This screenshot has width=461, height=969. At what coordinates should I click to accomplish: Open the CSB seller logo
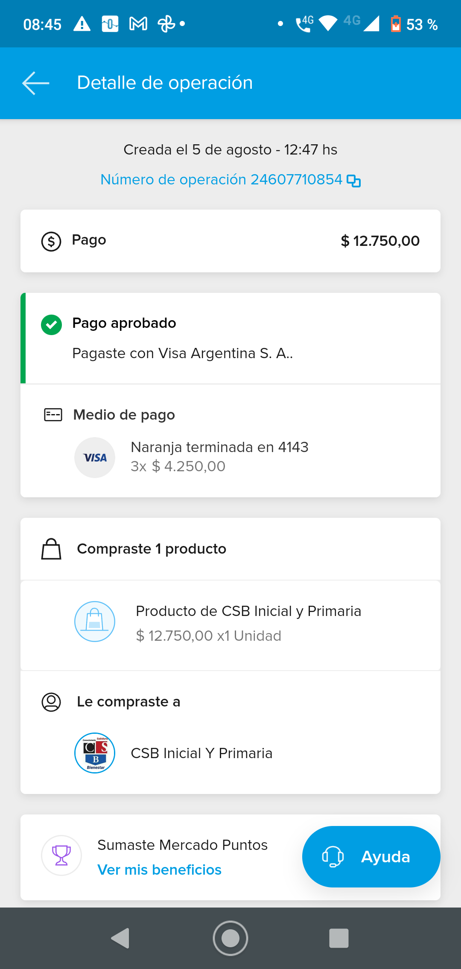[95, 753]
